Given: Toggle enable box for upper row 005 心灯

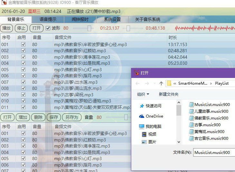Looking at the screenshot, I should click(x=23, y=70).
